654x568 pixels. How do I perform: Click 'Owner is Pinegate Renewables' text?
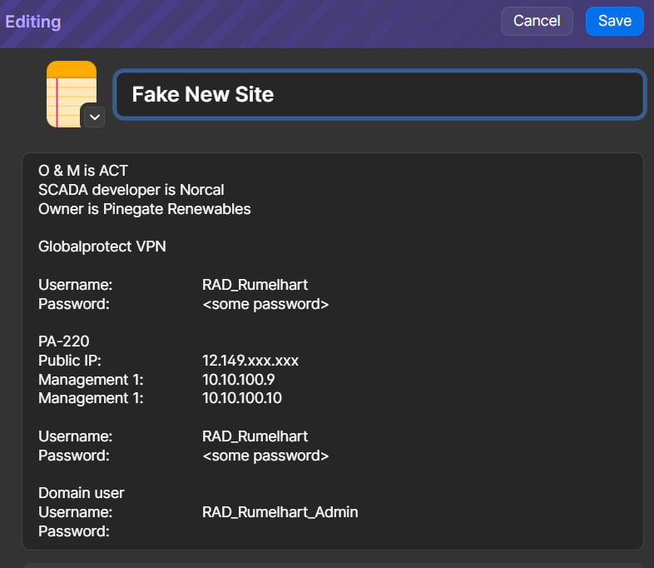pyautogui.click(x=144, y=209)
